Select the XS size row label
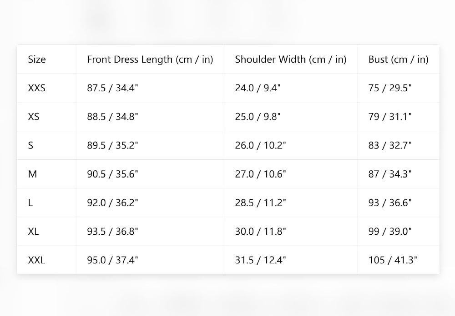The width and height of the screenshot is (455, 316). pos(33,116)
